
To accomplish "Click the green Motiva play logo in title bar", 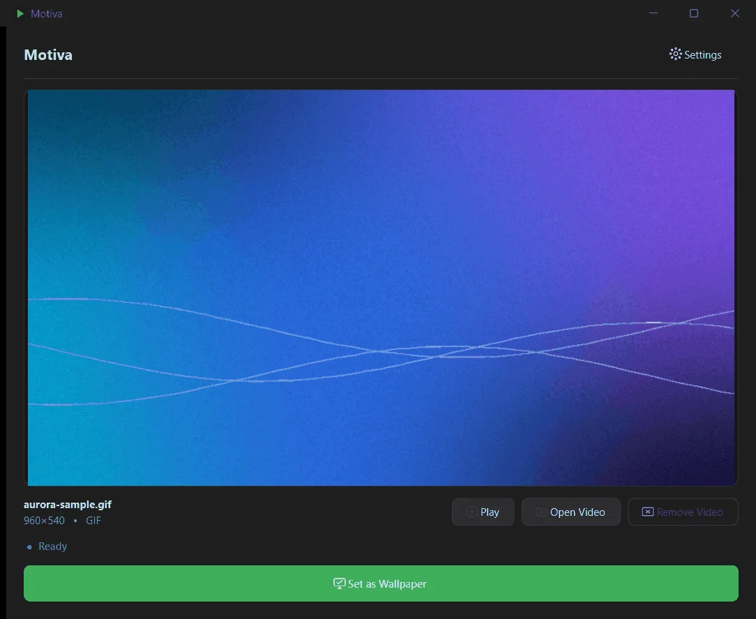I will pyautogui.click(x=20, y=13).
